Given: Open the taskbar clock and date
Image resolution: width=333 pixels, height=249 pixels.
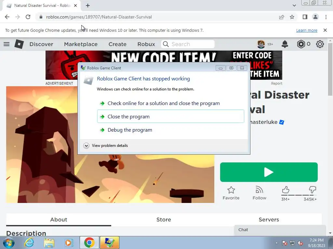Looking at the screenshot, I should 316,243.
